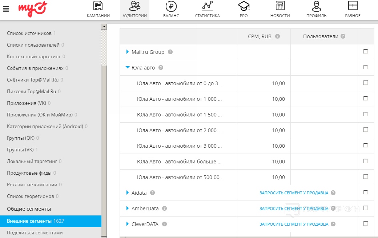Open the Статистика section

coord(207,10)
